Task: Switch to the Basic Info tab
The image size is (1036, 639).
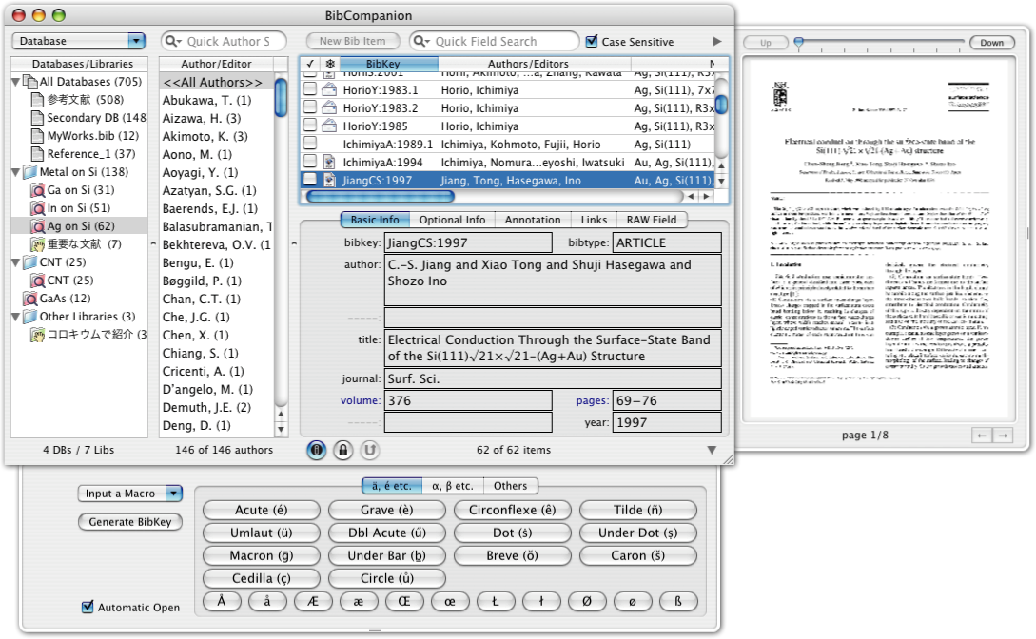Action: pos(375,220)
